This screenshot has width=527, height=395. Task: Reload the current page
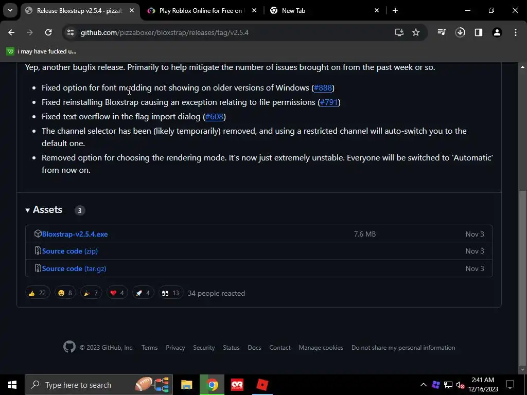pos(48,32)
